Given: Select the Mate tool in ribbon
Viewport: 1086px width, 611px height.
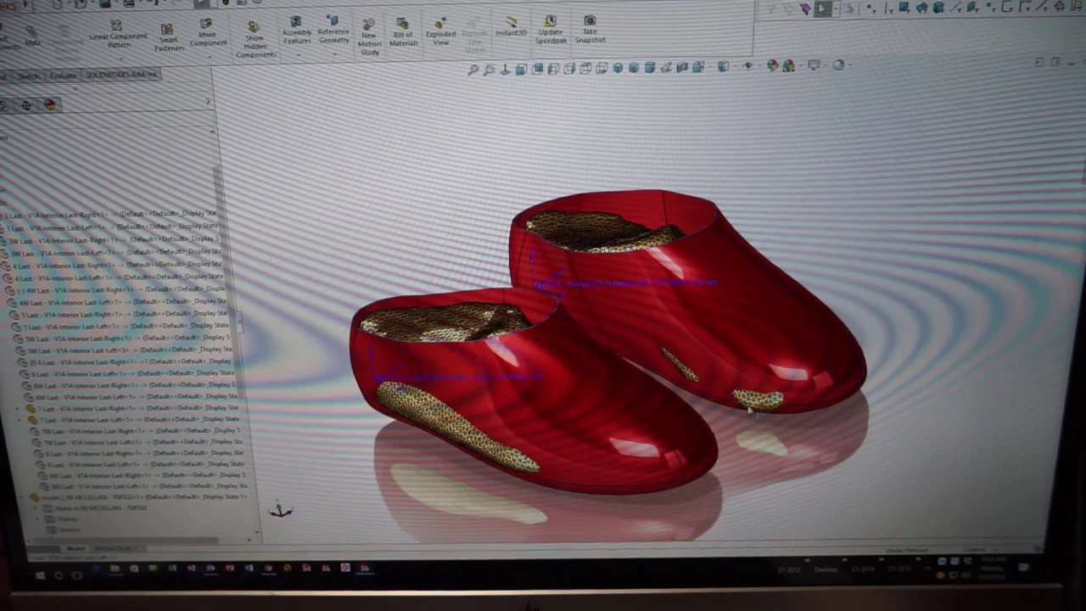Looking at the screenshot, I should [32, 37].
